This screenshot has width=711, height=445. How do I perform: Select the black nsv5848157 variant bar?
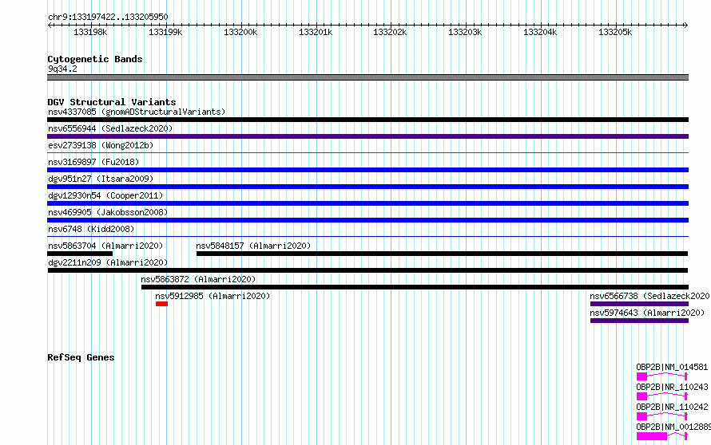pyautogui.click(x=442, y=254)
